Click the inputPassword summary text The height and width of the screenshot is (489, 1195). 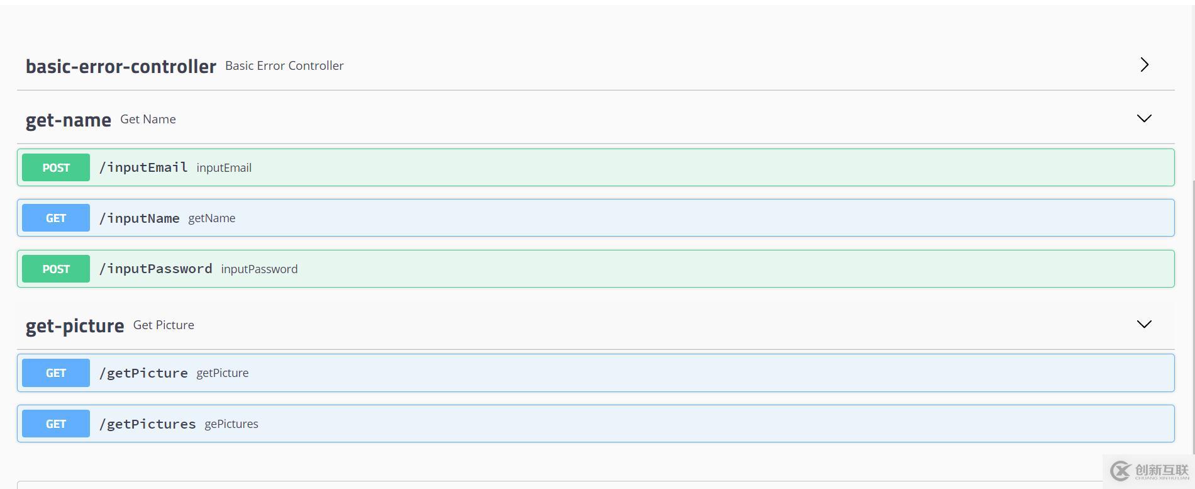point(259,269)
